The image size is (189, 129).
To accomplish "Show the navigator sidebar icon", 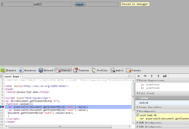I will point(1,76).
